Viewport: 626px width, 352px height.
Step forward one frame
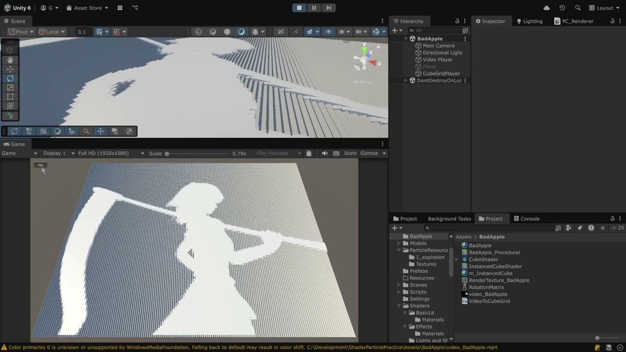pyautogui.click(x=329, y=8)
